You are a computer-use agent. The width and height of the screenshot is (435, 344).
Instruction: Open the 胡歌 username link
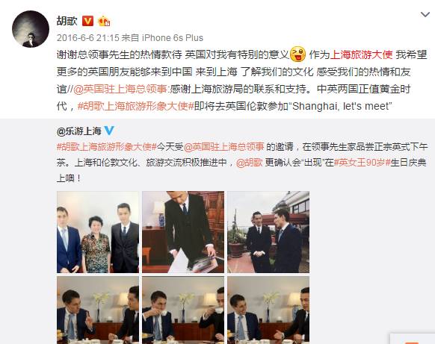click(67, 21)
